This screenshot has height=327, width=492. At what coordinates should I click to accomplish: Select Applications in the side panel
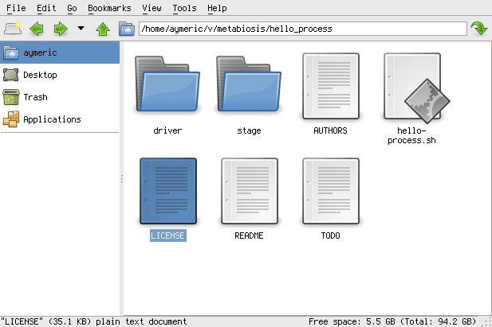point(52,119)
